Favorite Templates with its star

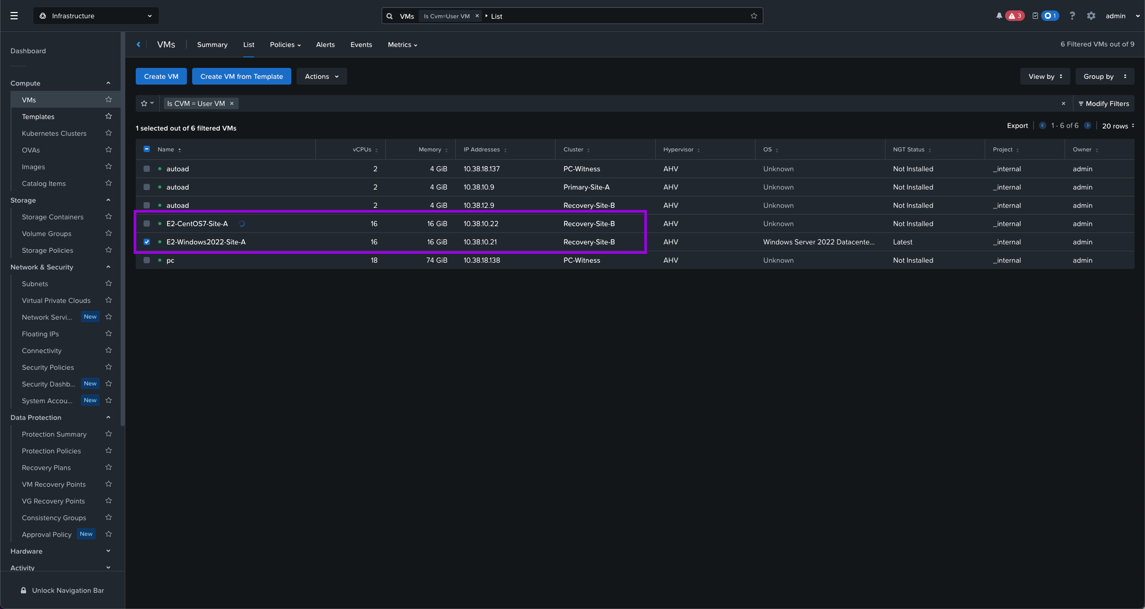click(x=109, y=116)
